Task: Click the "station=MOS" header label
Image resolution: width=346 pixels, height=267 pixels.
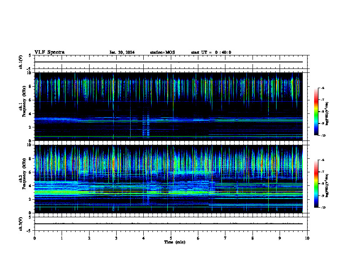Action: (163, 52)
